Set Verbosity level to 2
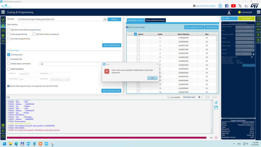The image size is (261, 147). (x=206, y=97)
